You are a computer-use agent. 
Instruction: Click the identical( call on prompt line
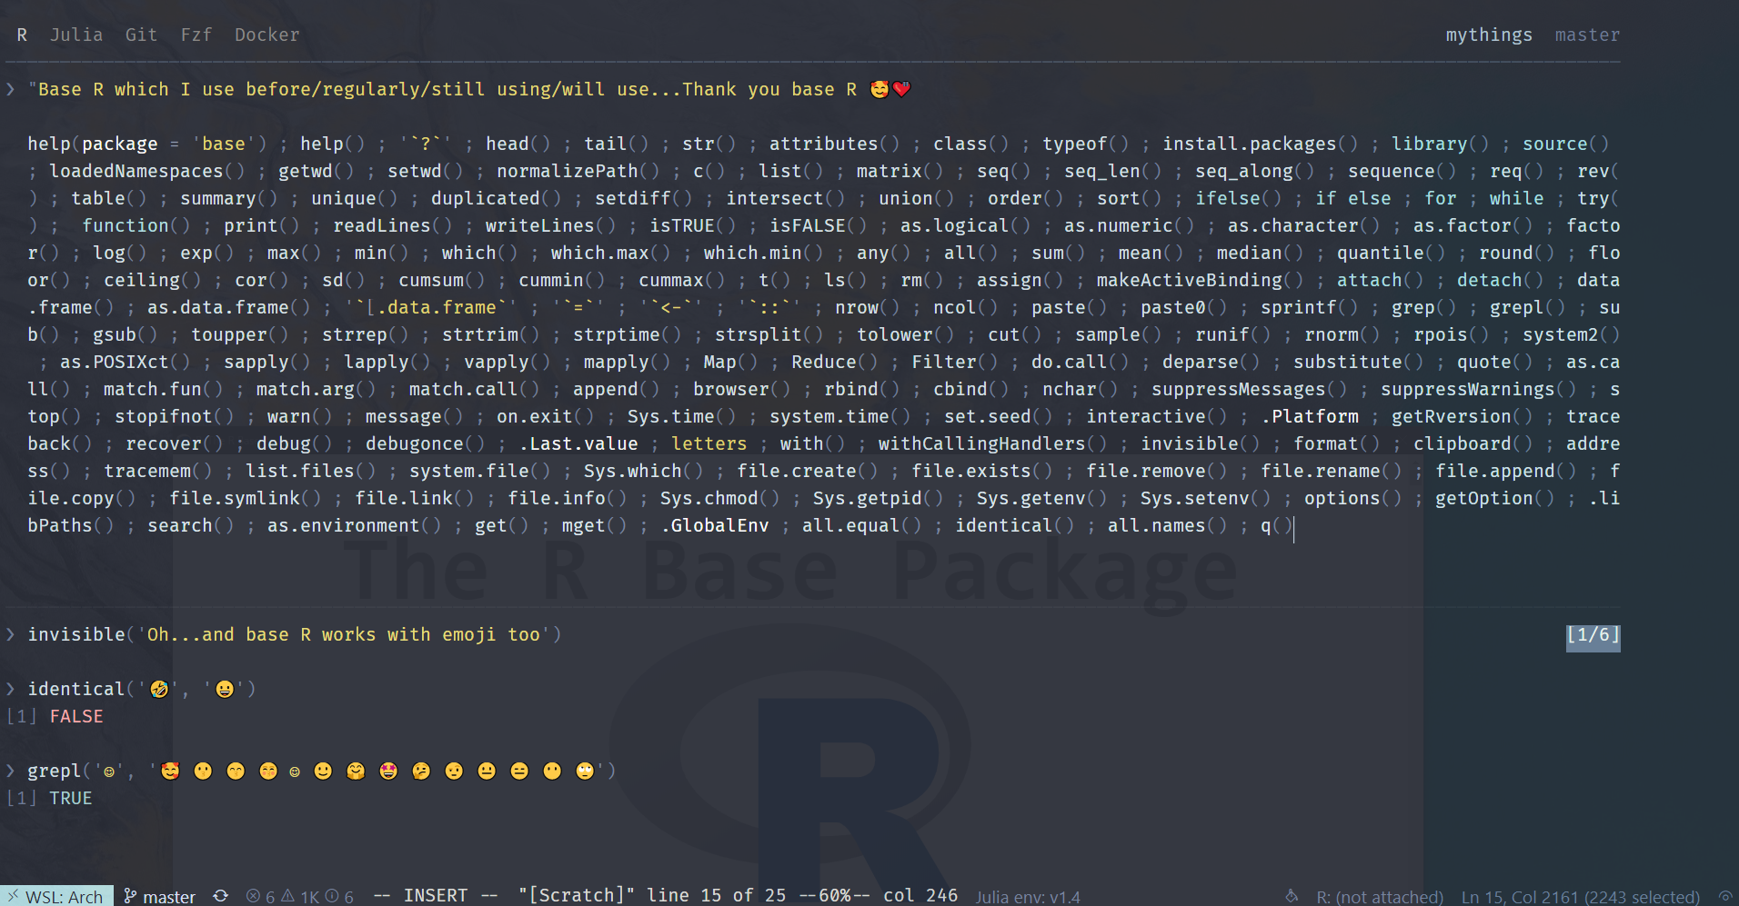coord(81,689)
